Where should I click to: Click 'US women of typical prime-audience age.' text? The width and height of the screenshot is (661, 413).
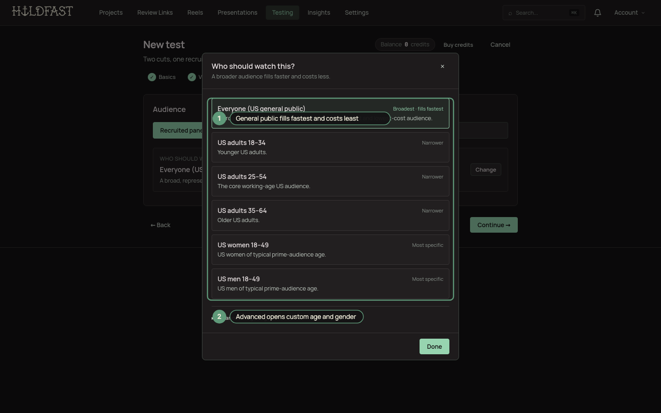[272, 255]
